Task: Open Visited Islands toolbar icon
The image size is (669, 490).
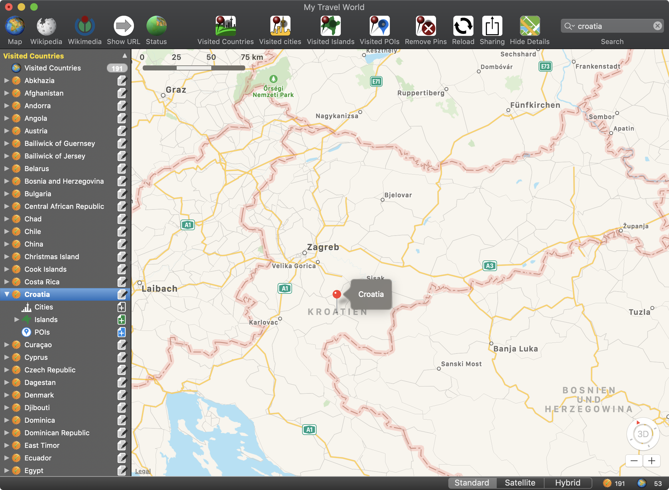Action: click(x=330, y=26)
